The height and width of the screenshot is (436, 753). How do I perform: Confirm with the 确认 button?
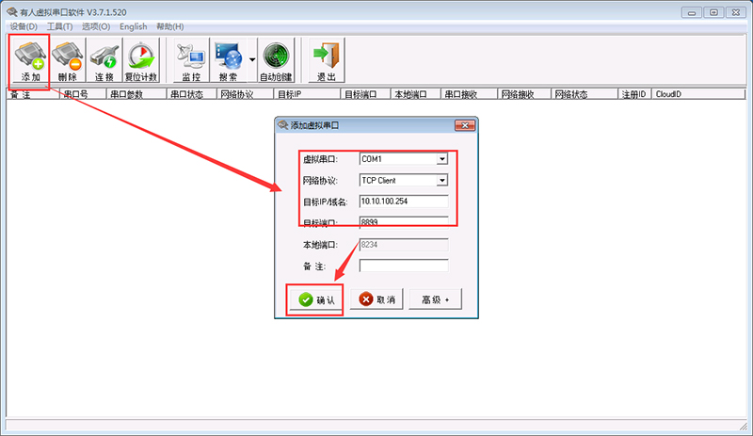pyautogui.click(x=314, y=299)
